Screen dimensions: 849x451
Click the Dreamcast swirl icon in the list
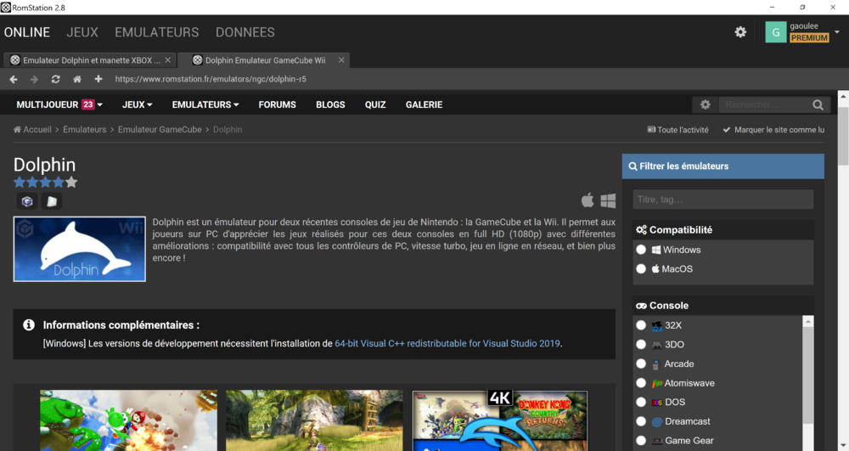[x=657, y=422]
